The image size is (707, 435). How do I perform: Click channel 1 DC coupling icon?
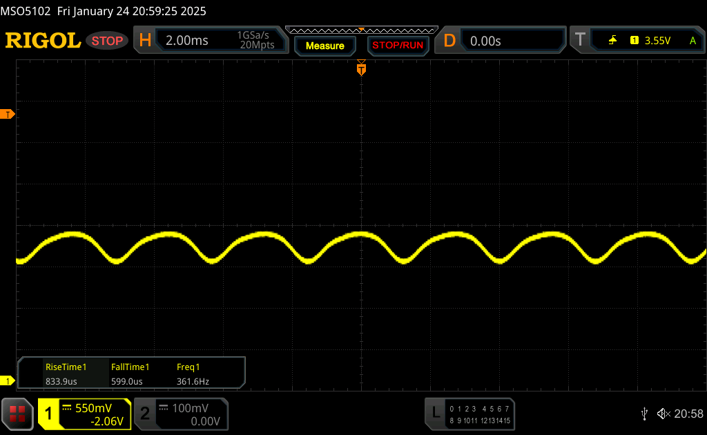click(x=67, y=408)
